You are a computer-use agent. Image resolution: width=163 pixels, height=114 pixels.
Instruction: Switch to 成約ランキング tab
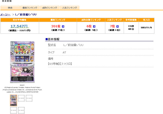(x=50, y=8)
